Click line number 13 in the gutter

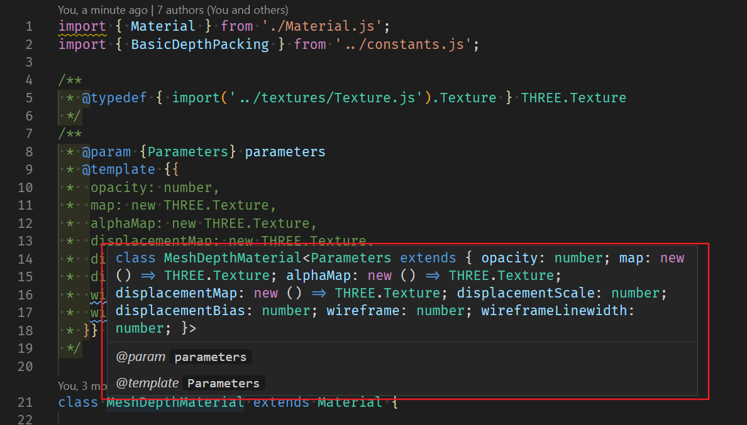pos(25,241)
